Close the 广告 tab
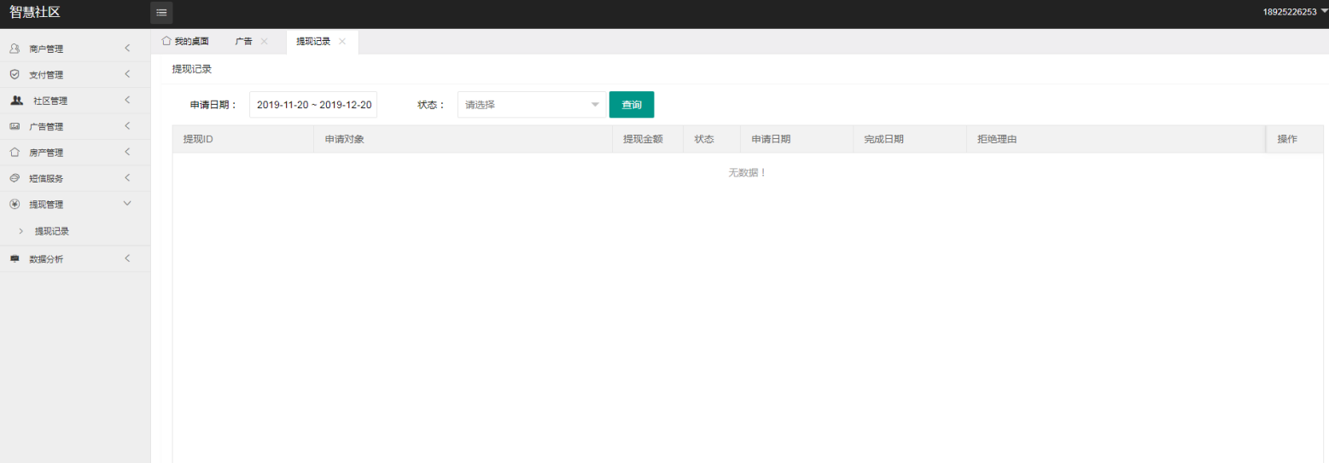The image size is (1329, 463). coord(264,42)
